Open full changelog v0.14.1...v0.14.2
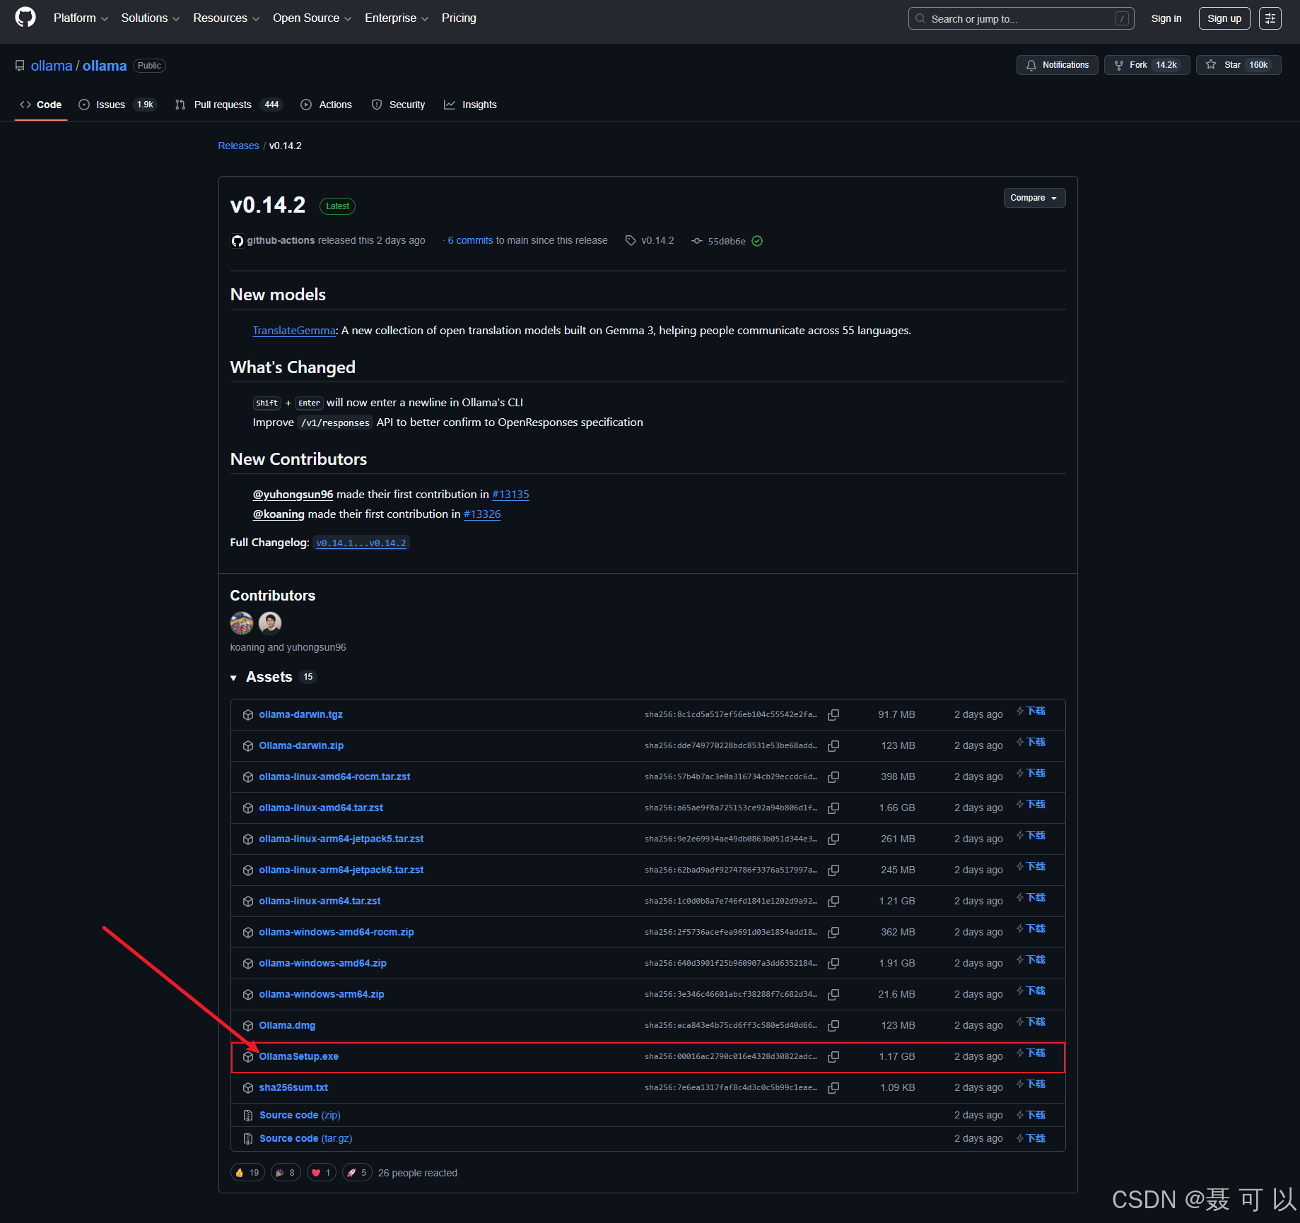The height and width of the screenshot is (1223, 1300). point(361,543)
